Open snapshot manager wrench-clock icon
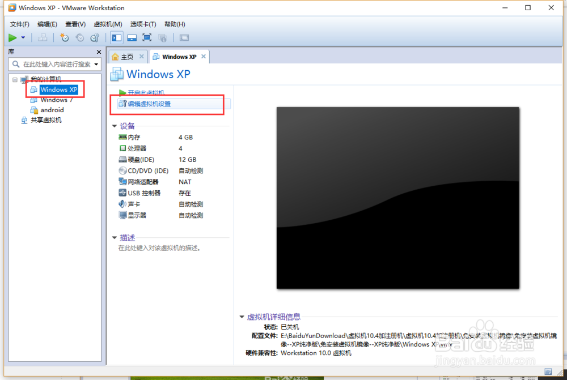 [x=95, y=37]
